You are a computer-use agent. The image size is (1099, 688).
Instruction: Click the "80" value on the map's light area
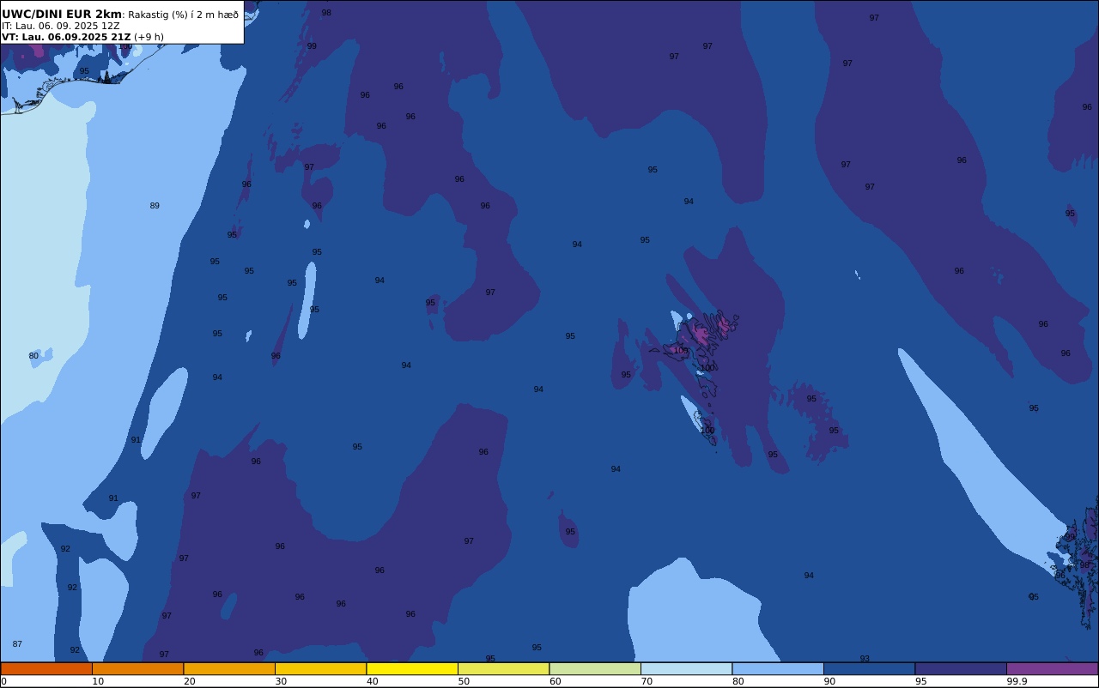(33, 356)
